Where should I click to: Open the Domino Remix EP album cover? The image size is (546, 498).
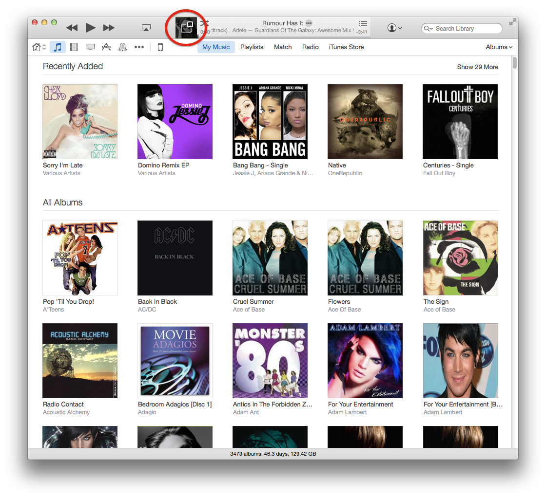click(x=175, y=122)
